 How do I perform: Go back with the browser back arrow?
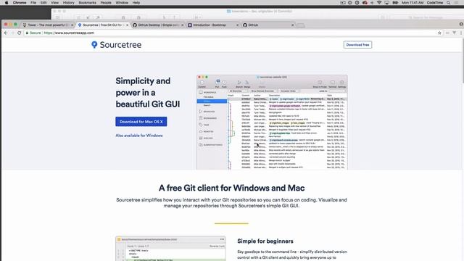(x=6, y=33)
